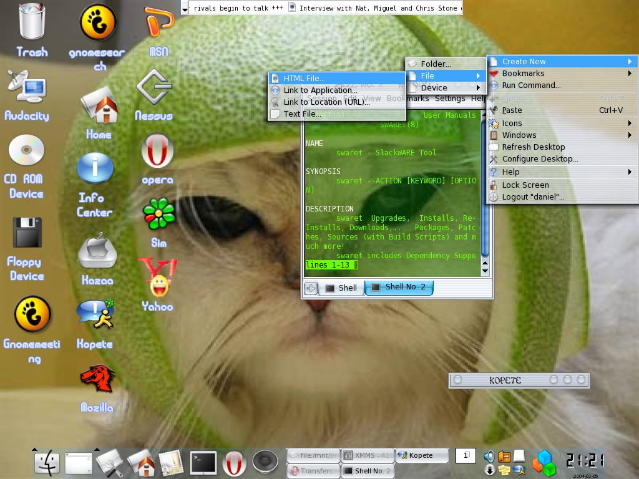Launch Nessus from the desktop

coord(154,86)
